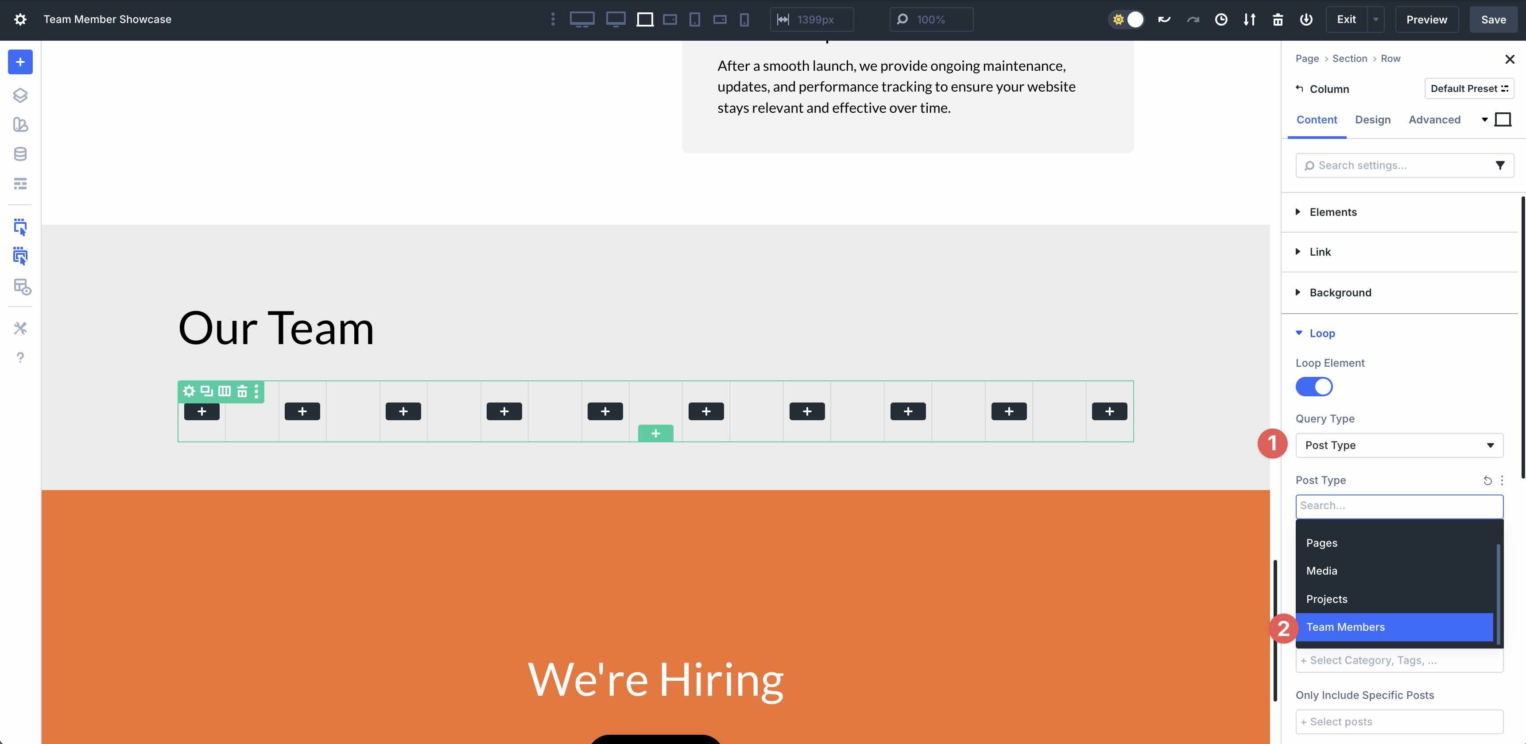Switch to mobile portrait preview mode
The image size is (1526, 744).
pyautogui.click(x=744, y=19)
